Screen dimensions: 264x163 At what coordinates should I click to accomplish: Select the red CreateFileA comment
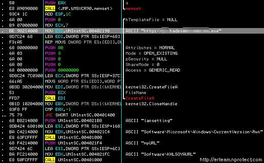coord(140,98)
